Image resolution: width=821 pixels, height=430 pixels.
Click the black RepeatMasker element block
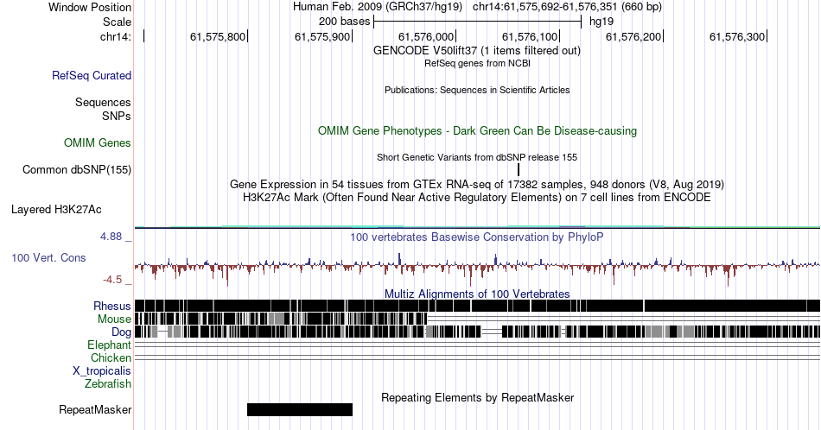[x=300, y=409]
